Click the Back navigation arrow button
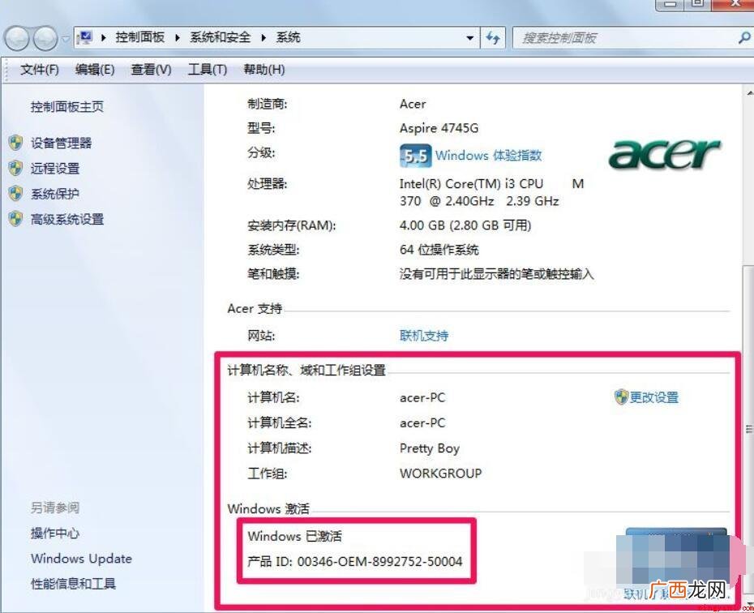Viewport: 754px width, 613px height. tap(17, 38)
